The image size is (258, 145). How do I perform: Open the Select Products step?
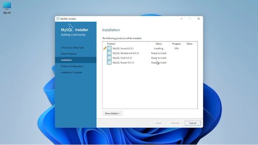coord(69,54)
